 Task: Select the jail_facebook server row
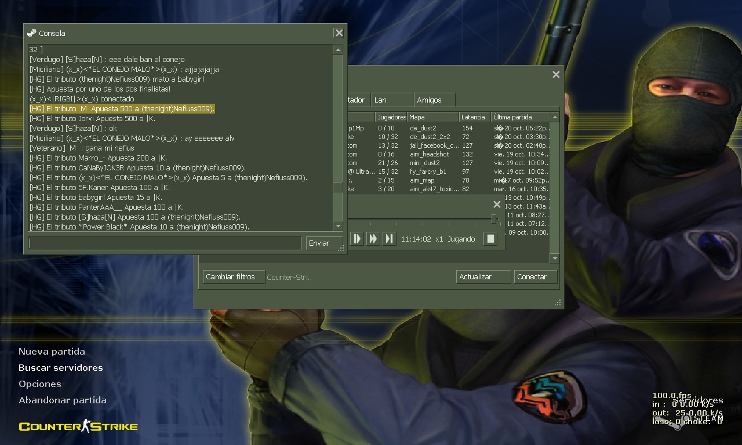(448, 145)
